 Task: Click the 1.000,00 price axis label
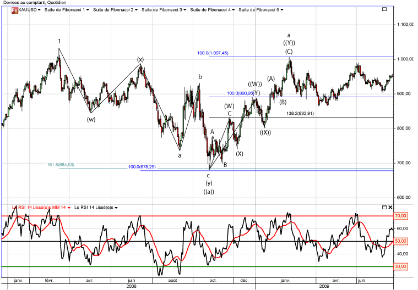click(405, 59)
